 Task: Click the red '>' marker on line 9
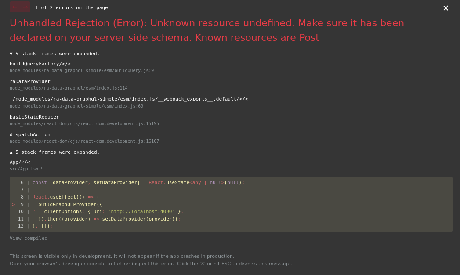pyautogui.click(x=13, y=204)
